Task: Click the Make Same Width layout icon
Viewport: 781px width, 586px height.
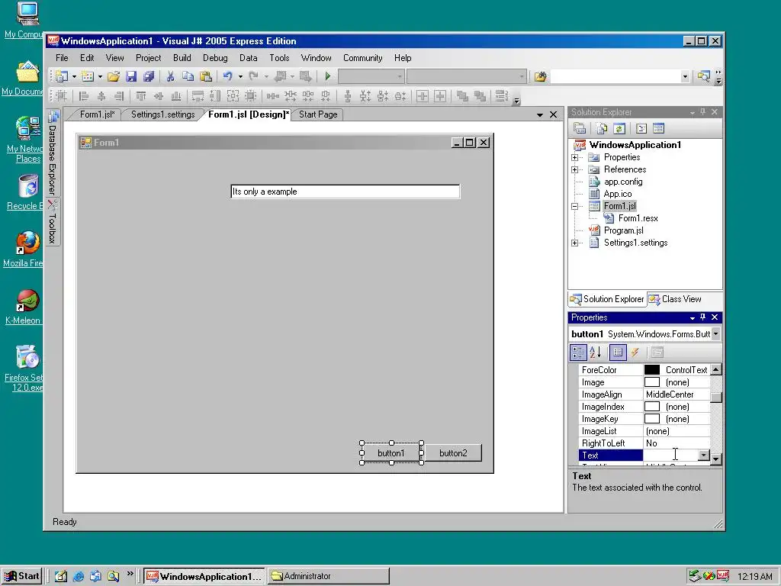Action: tap(198, 95)
